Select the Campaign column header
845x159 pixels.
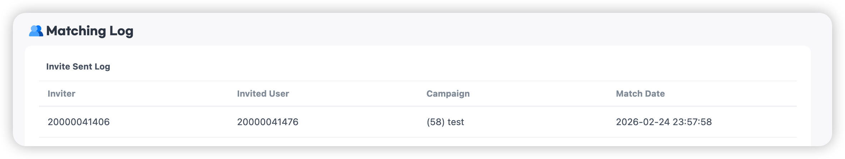point(448,94)
